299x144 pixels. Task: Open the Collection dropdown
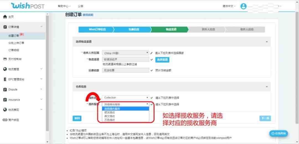click(125, 98)
